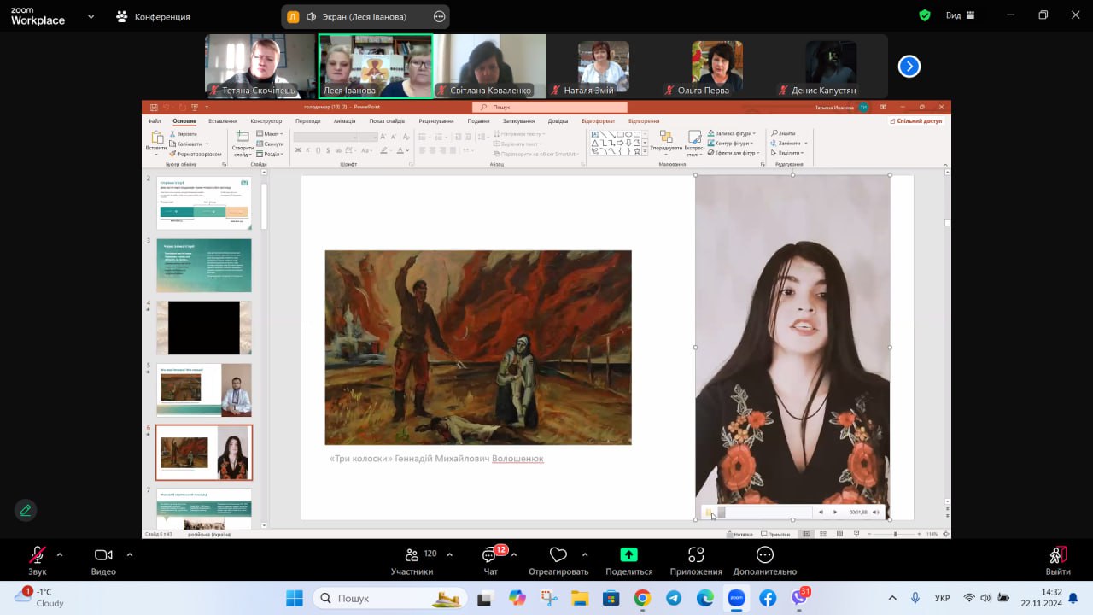Select Ольга Перва video tile
The height and width of the screenshot is (615, 1093).
click(716, 66)
